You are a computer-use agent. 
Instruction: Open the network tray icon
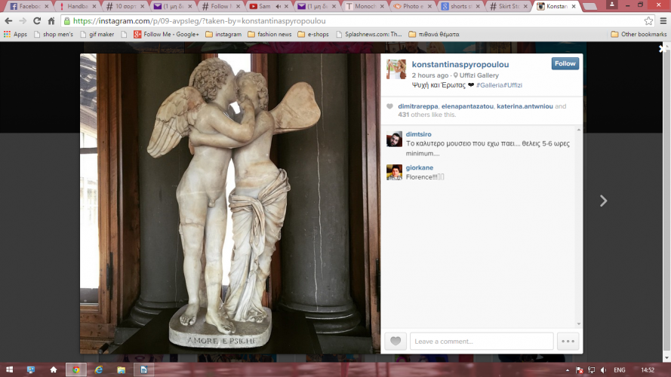coord(592,370)
